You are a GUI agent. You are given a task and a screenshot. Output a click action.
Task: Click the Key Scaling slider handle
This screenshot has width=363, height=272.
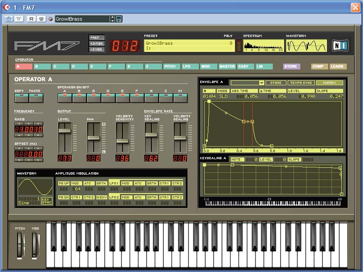point(151,135)
